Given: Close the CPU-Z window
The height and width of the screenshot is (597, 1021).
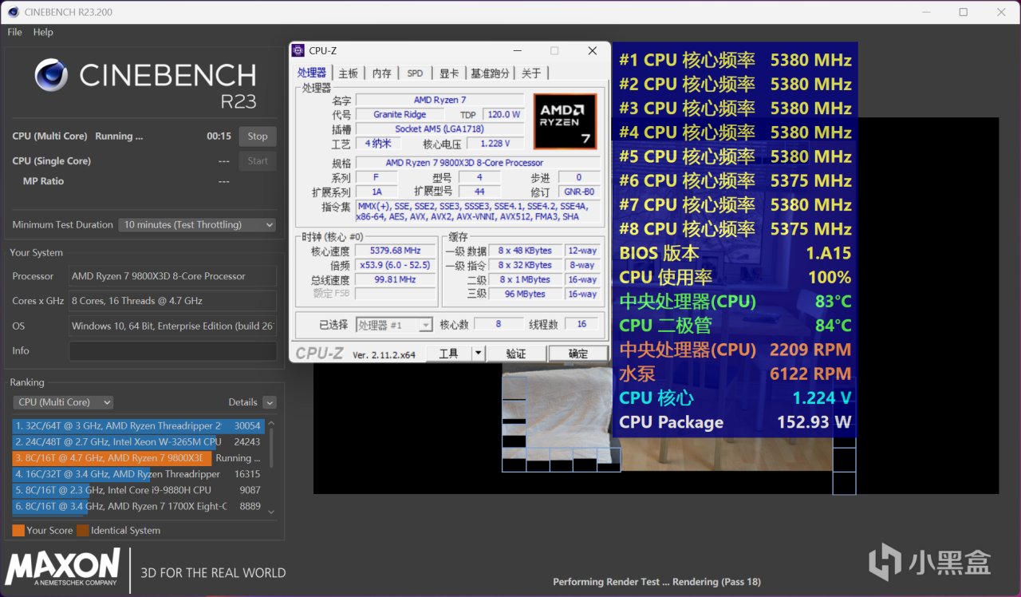Looking at the screenshot, I should tap(592, 51).
